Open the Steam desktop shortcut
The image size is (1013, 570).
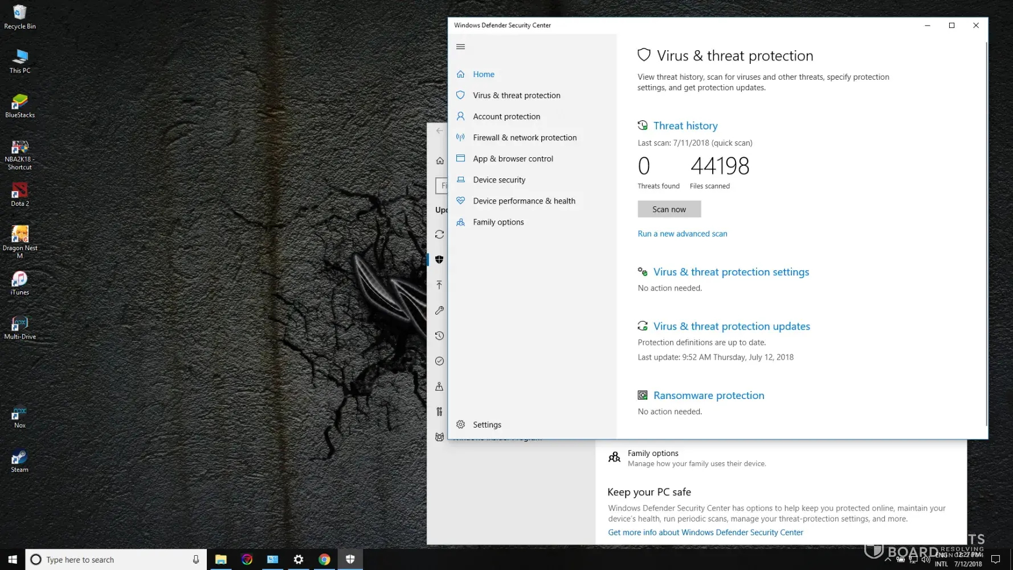tap(19, 461)
